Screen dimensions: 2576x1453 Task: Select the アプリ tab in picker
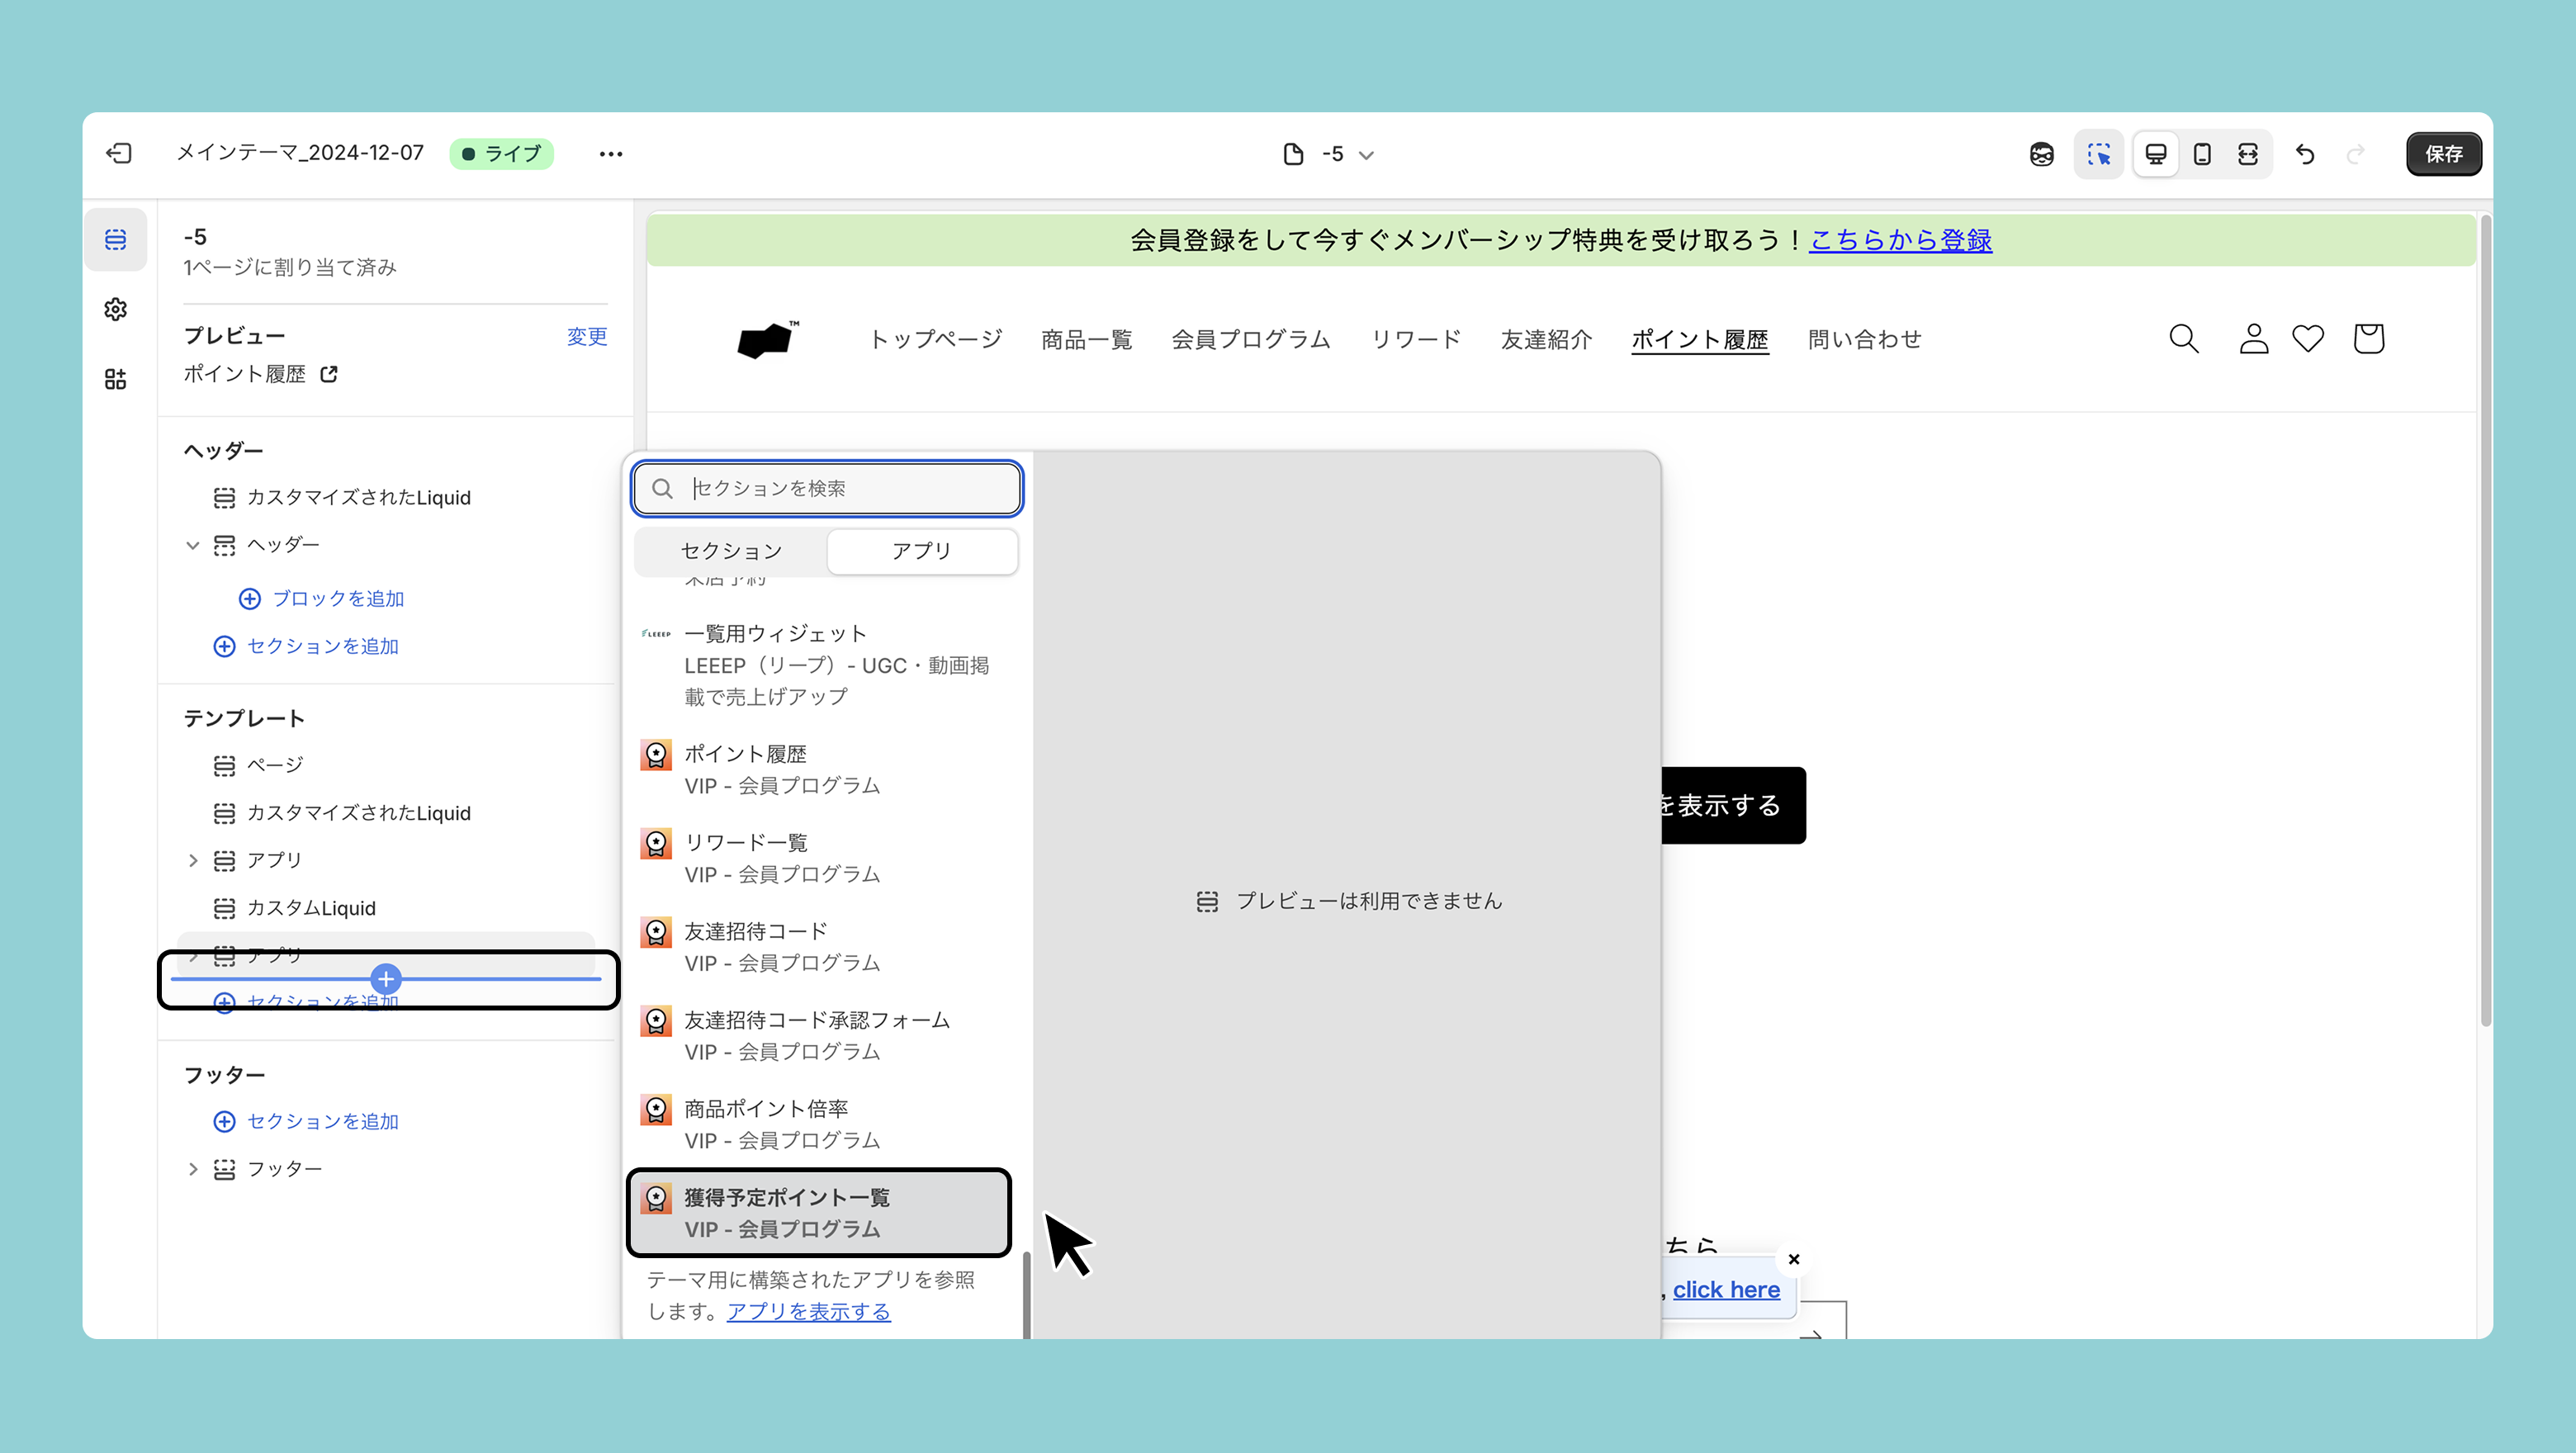pyautogui.click(x=921, y=551)
